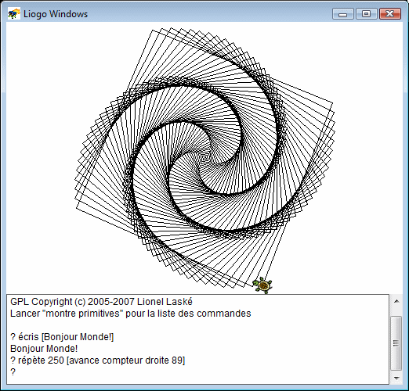Maximize the Liogo Windows window
This screenshot has width=409, height=391.
[367, 14]
